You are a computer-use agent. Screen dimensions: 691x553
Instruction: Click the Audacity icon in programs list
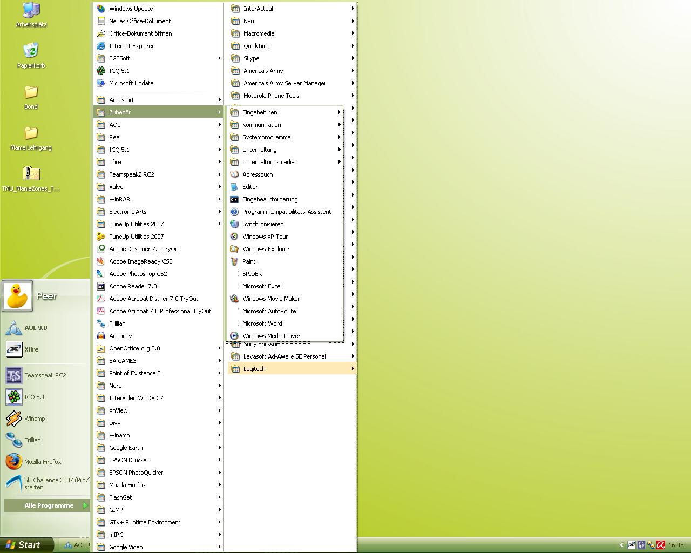click(101, 336)
